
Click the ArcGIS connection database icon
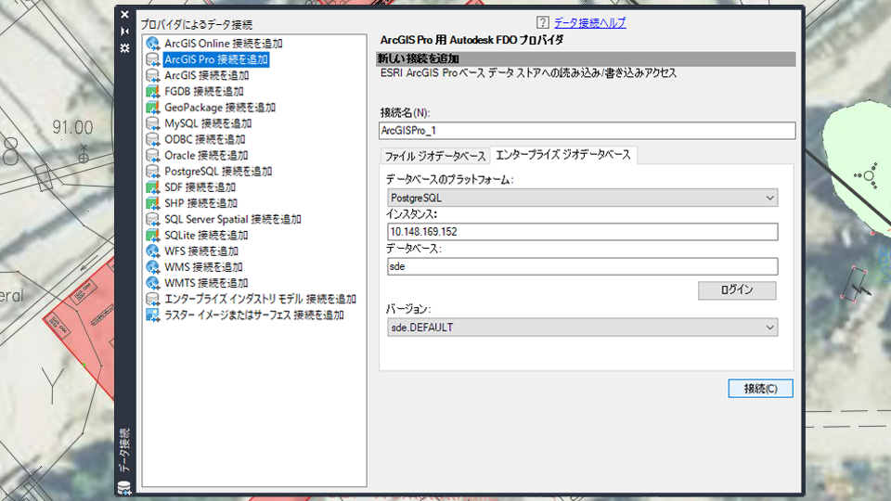click(152, 75)
